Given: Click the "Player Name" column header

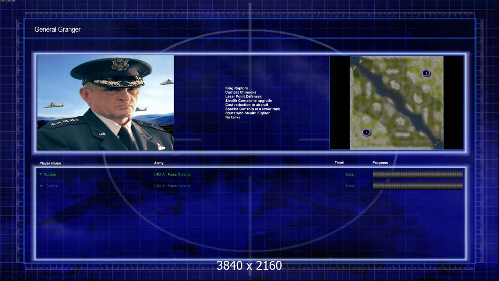Looking at the screenshot, I should [50, 163].
